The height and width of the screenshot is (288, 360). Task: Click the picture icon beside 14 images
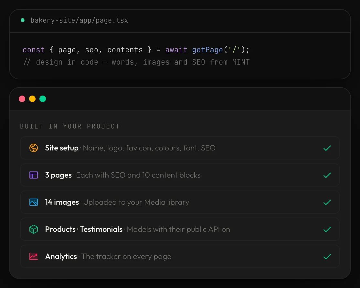coord(34,202)
